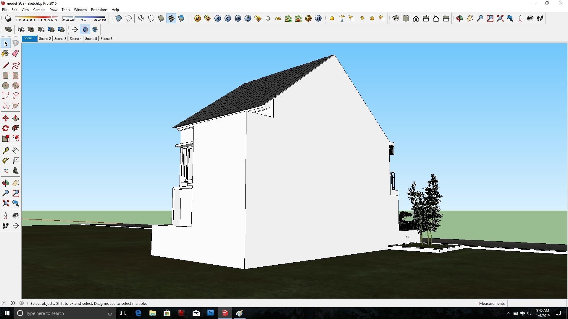
Task: Toggle Back Edges style
Action: [x=129, y=18]
